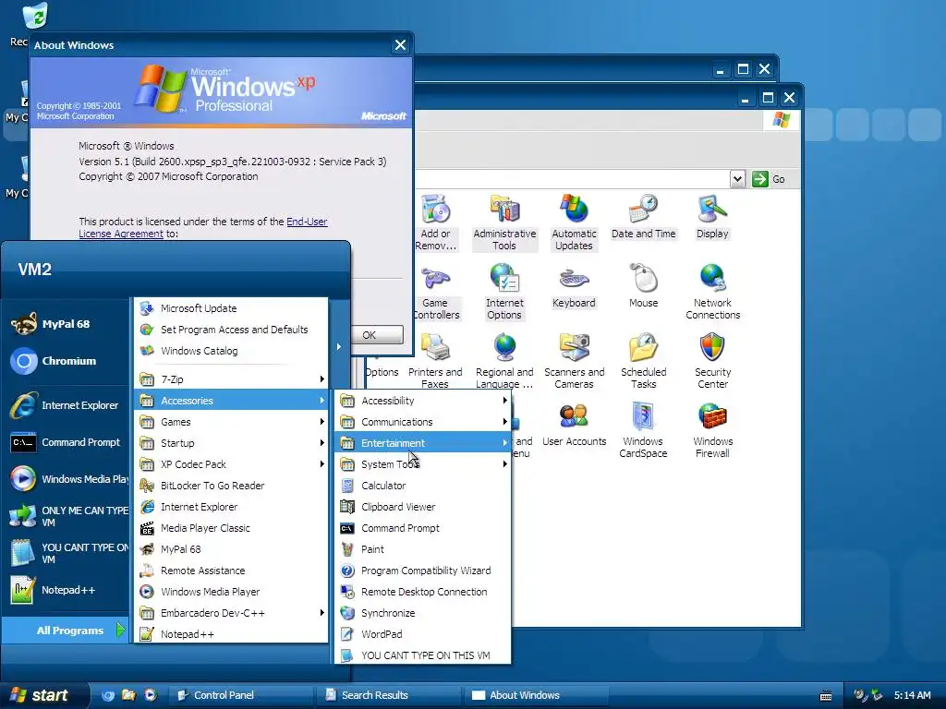Open Internet Options icon
Screen dimensions: 946x709
tap(504, 291)
